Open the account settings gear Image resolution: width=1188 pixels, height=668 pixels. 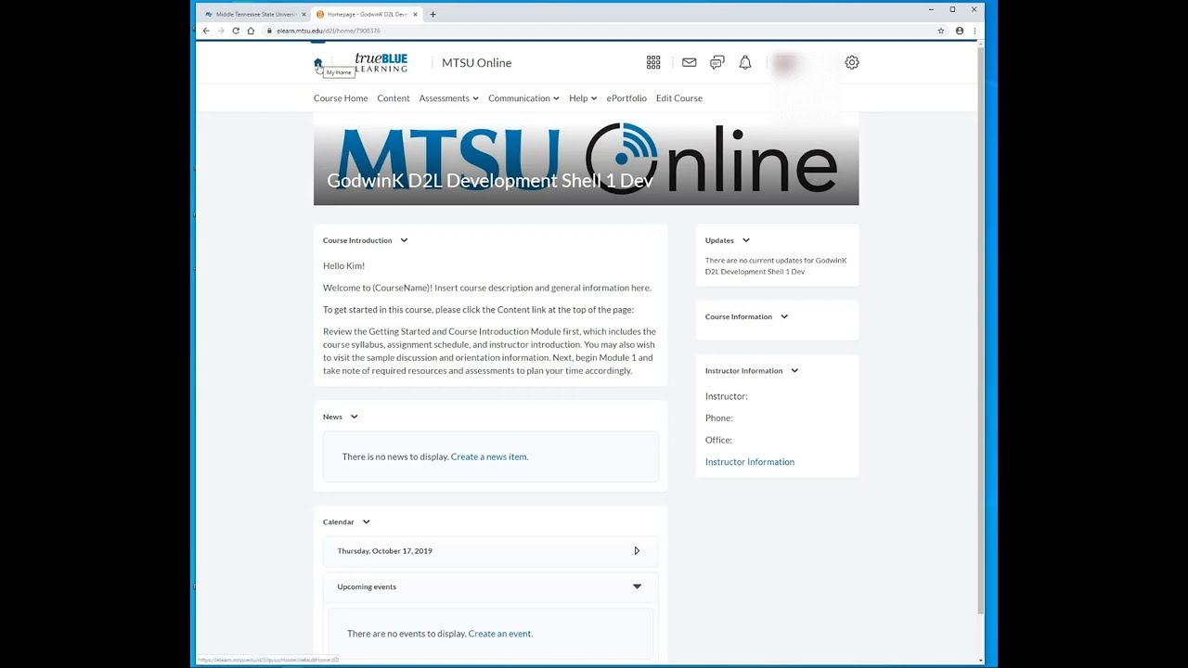(852, 62)
